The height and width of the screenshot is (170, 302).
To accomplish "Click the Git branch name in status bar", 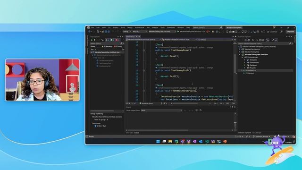I will pos(261,136).
